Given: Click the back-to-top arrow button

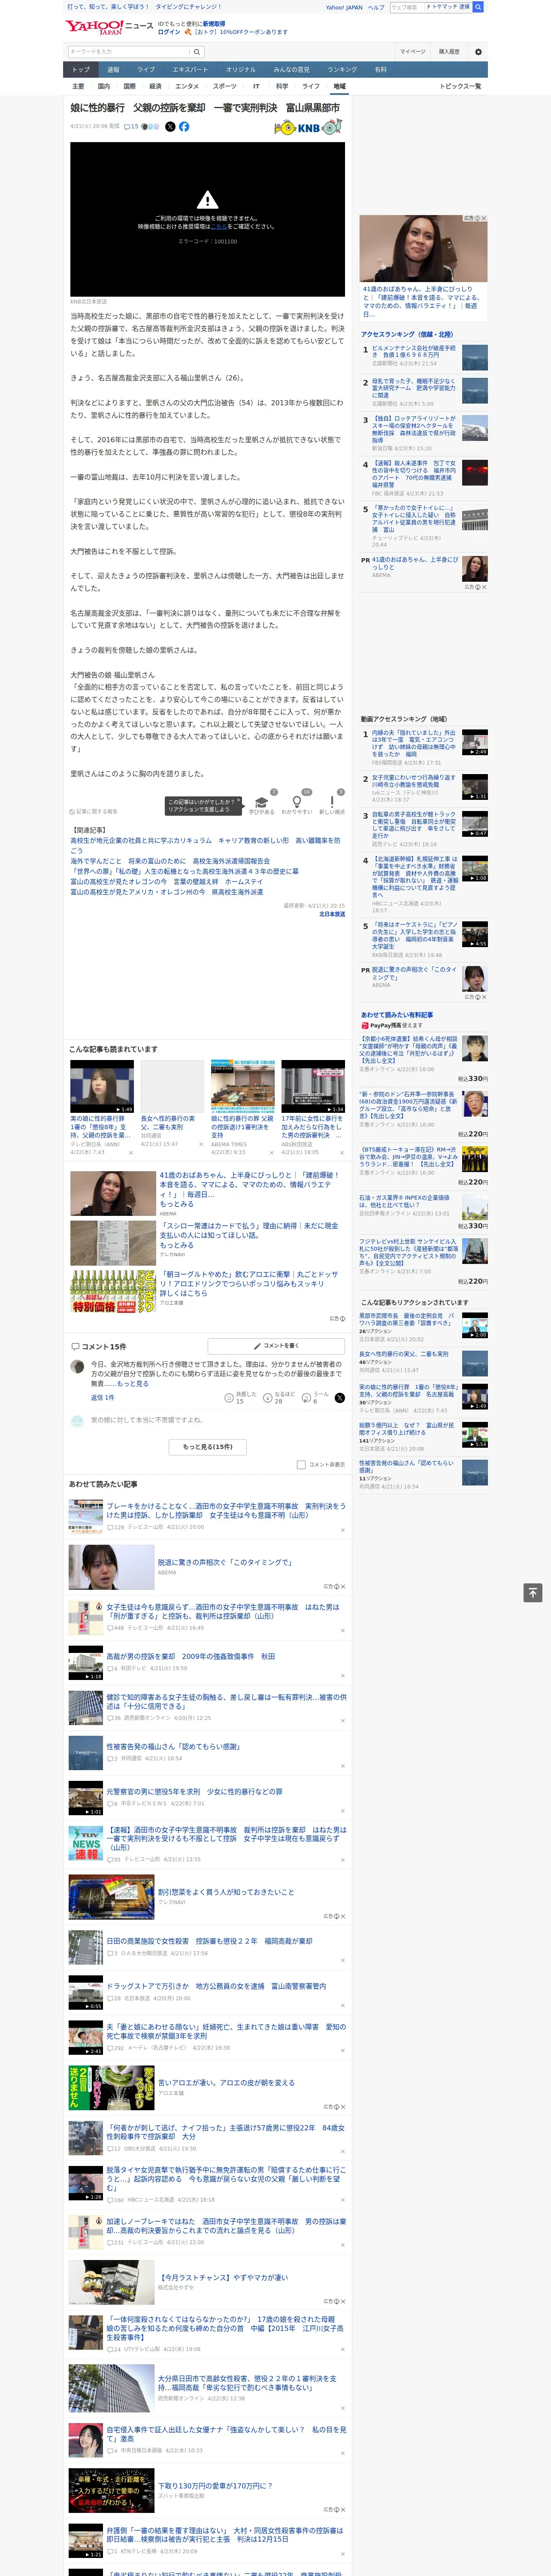Looking at the screenshot, I should coord(533,1592).
